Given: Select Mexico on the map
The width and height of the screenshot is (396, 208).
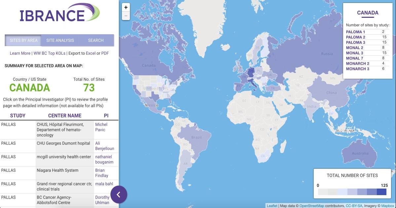Looking at the screenshot, I should coord(152,105).
